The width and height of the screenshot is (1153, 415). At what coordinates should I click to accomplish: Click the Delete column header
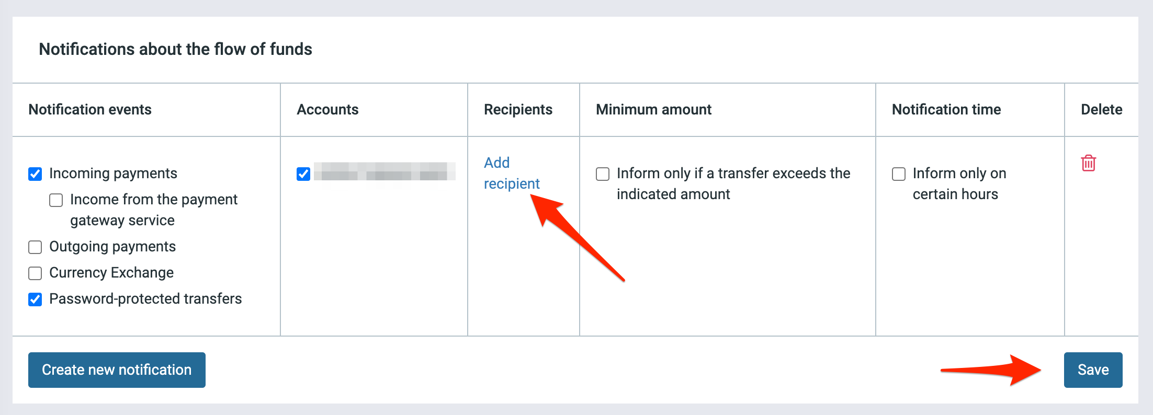1101,110
